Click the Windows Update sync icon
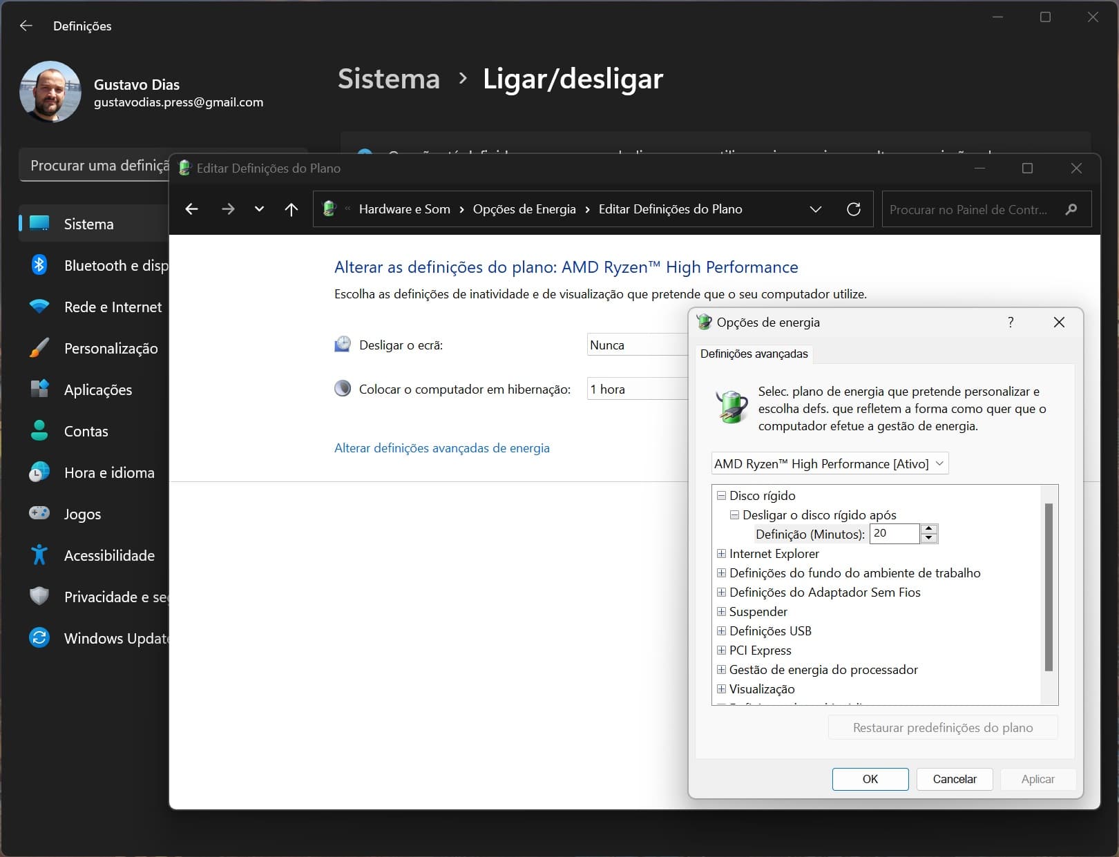The width and height of the screenshot is (1119, 857). (39, 637)
